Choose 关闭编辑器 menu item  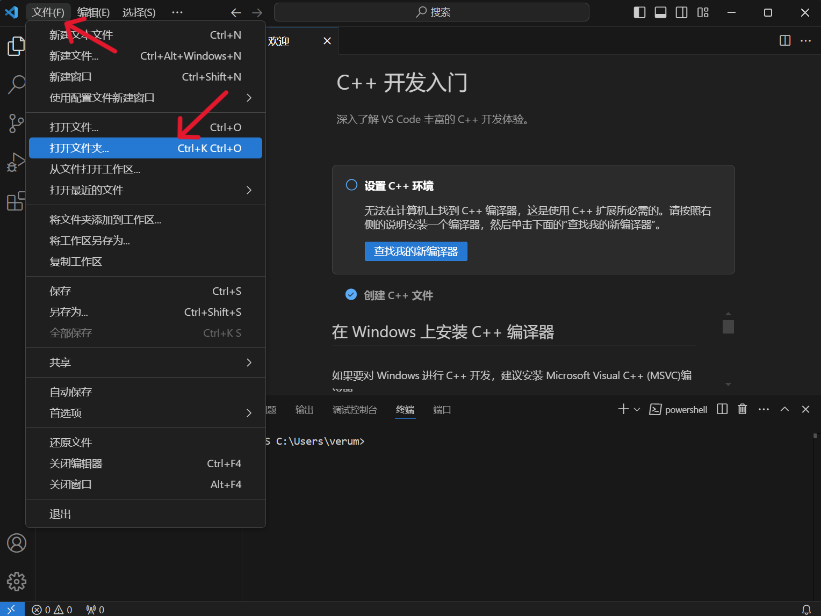click(x=146, y=463)
